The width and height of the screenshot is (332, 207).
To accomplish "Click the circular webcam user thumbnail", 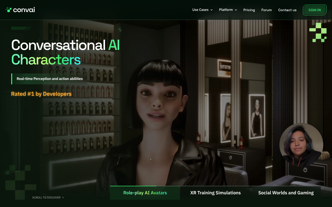I will pos(301,145).
